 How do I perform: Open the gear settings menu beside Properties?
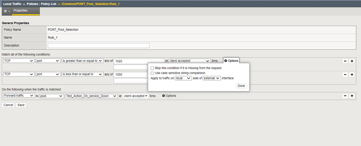(x=6, y=11)
